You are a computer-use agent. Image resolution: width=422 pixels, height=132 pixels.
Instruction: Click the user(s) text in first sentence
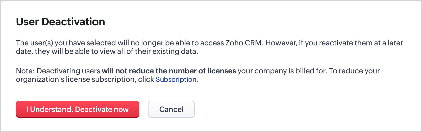pyautogui.click(x=41, y=43)
